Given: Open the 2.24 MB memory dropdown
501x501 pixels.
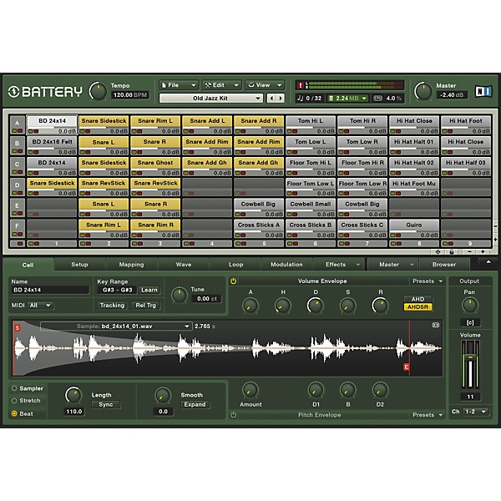Looking at the screenshot, I should point(348,98).
